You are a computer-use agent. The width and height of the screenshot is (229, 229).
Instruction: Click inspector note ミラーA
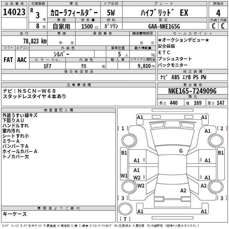(x=11, y=141)
